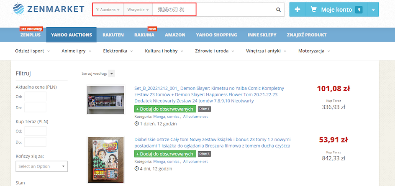Click the plus add-item button
Screen dimensions: 395x186
pos(298,10)
